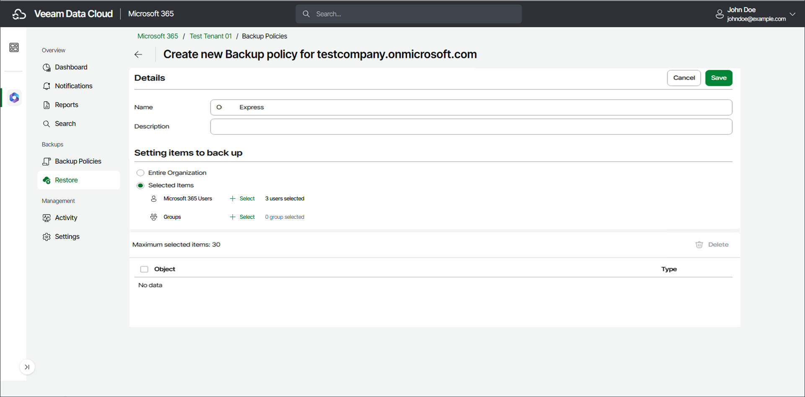Focus the top Search... box
Viewport: 805px width, 397px height.
tap(409, 14)
